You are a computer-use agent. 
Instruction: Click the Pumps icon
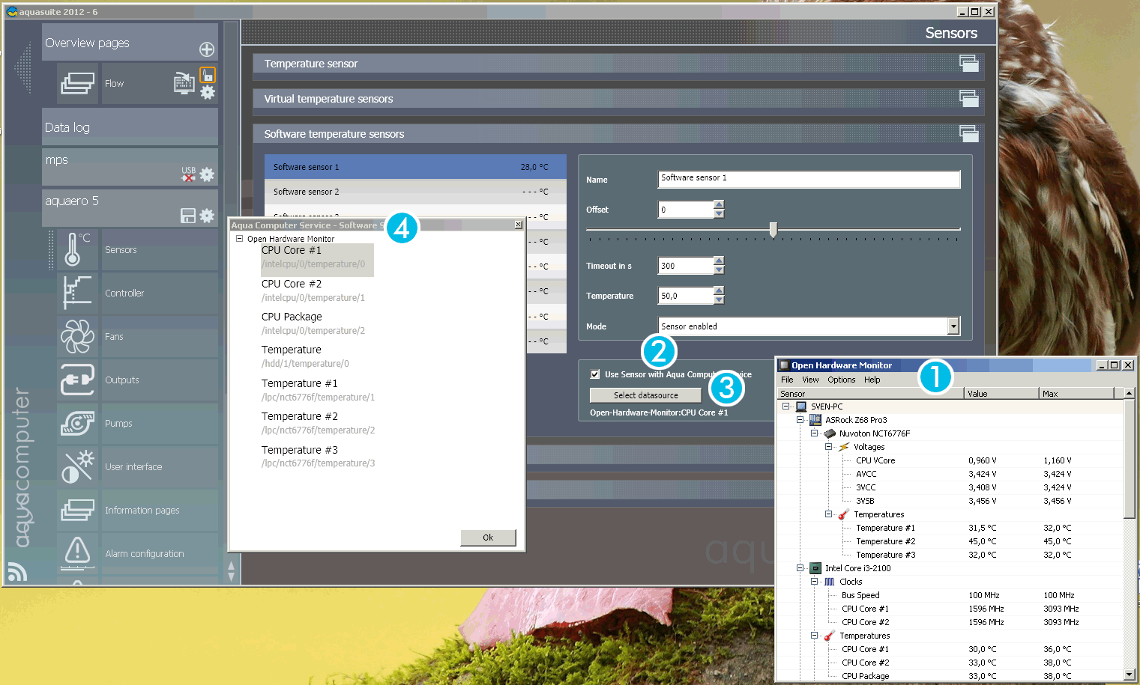tap(77, 423)
